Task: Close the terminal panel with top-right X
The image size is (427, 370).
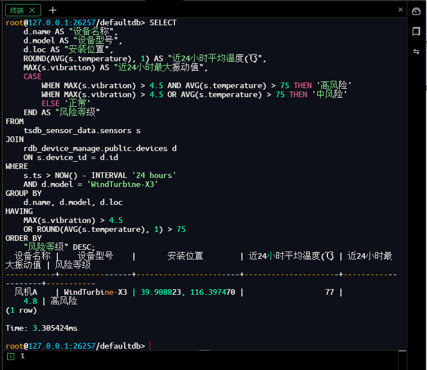Action: pos(401,10)
